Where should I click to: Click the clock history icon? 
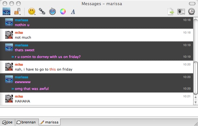(x=192, y=11)
